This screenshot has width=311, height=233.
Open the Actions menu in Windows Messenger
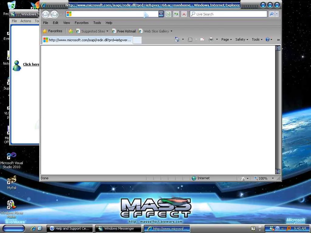26,21
